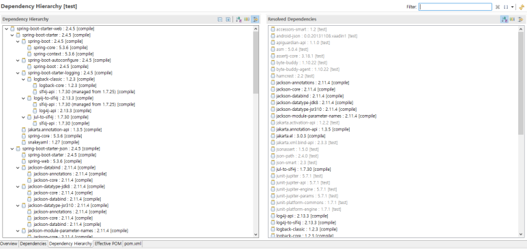This screenshot has width=527, height=249.
Task: Click jar icon beside snakeyaml : 1.27
Action: 24,142
